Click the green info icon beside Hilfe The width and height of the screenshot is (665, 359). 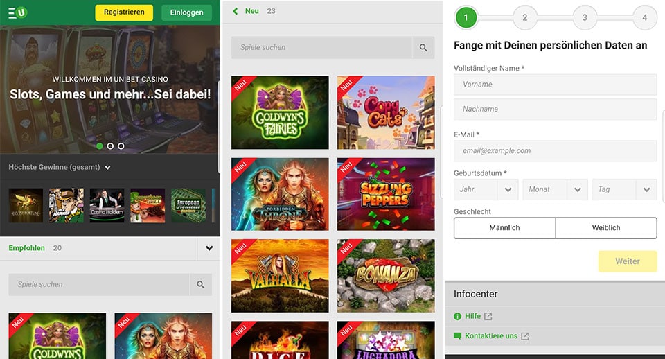(x=457, y=316)
